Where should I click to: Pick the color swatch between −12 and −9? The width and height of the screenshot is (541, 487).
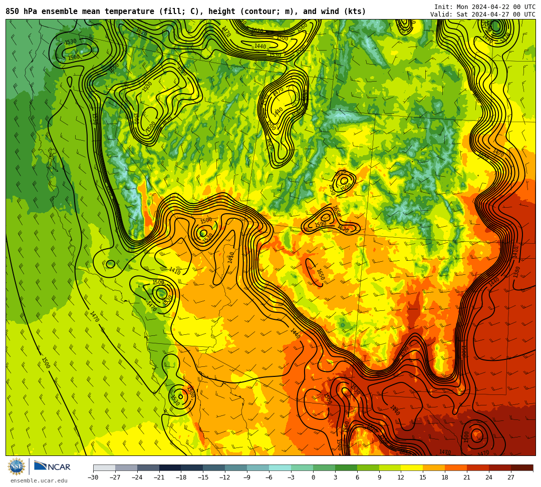(236, 467)
